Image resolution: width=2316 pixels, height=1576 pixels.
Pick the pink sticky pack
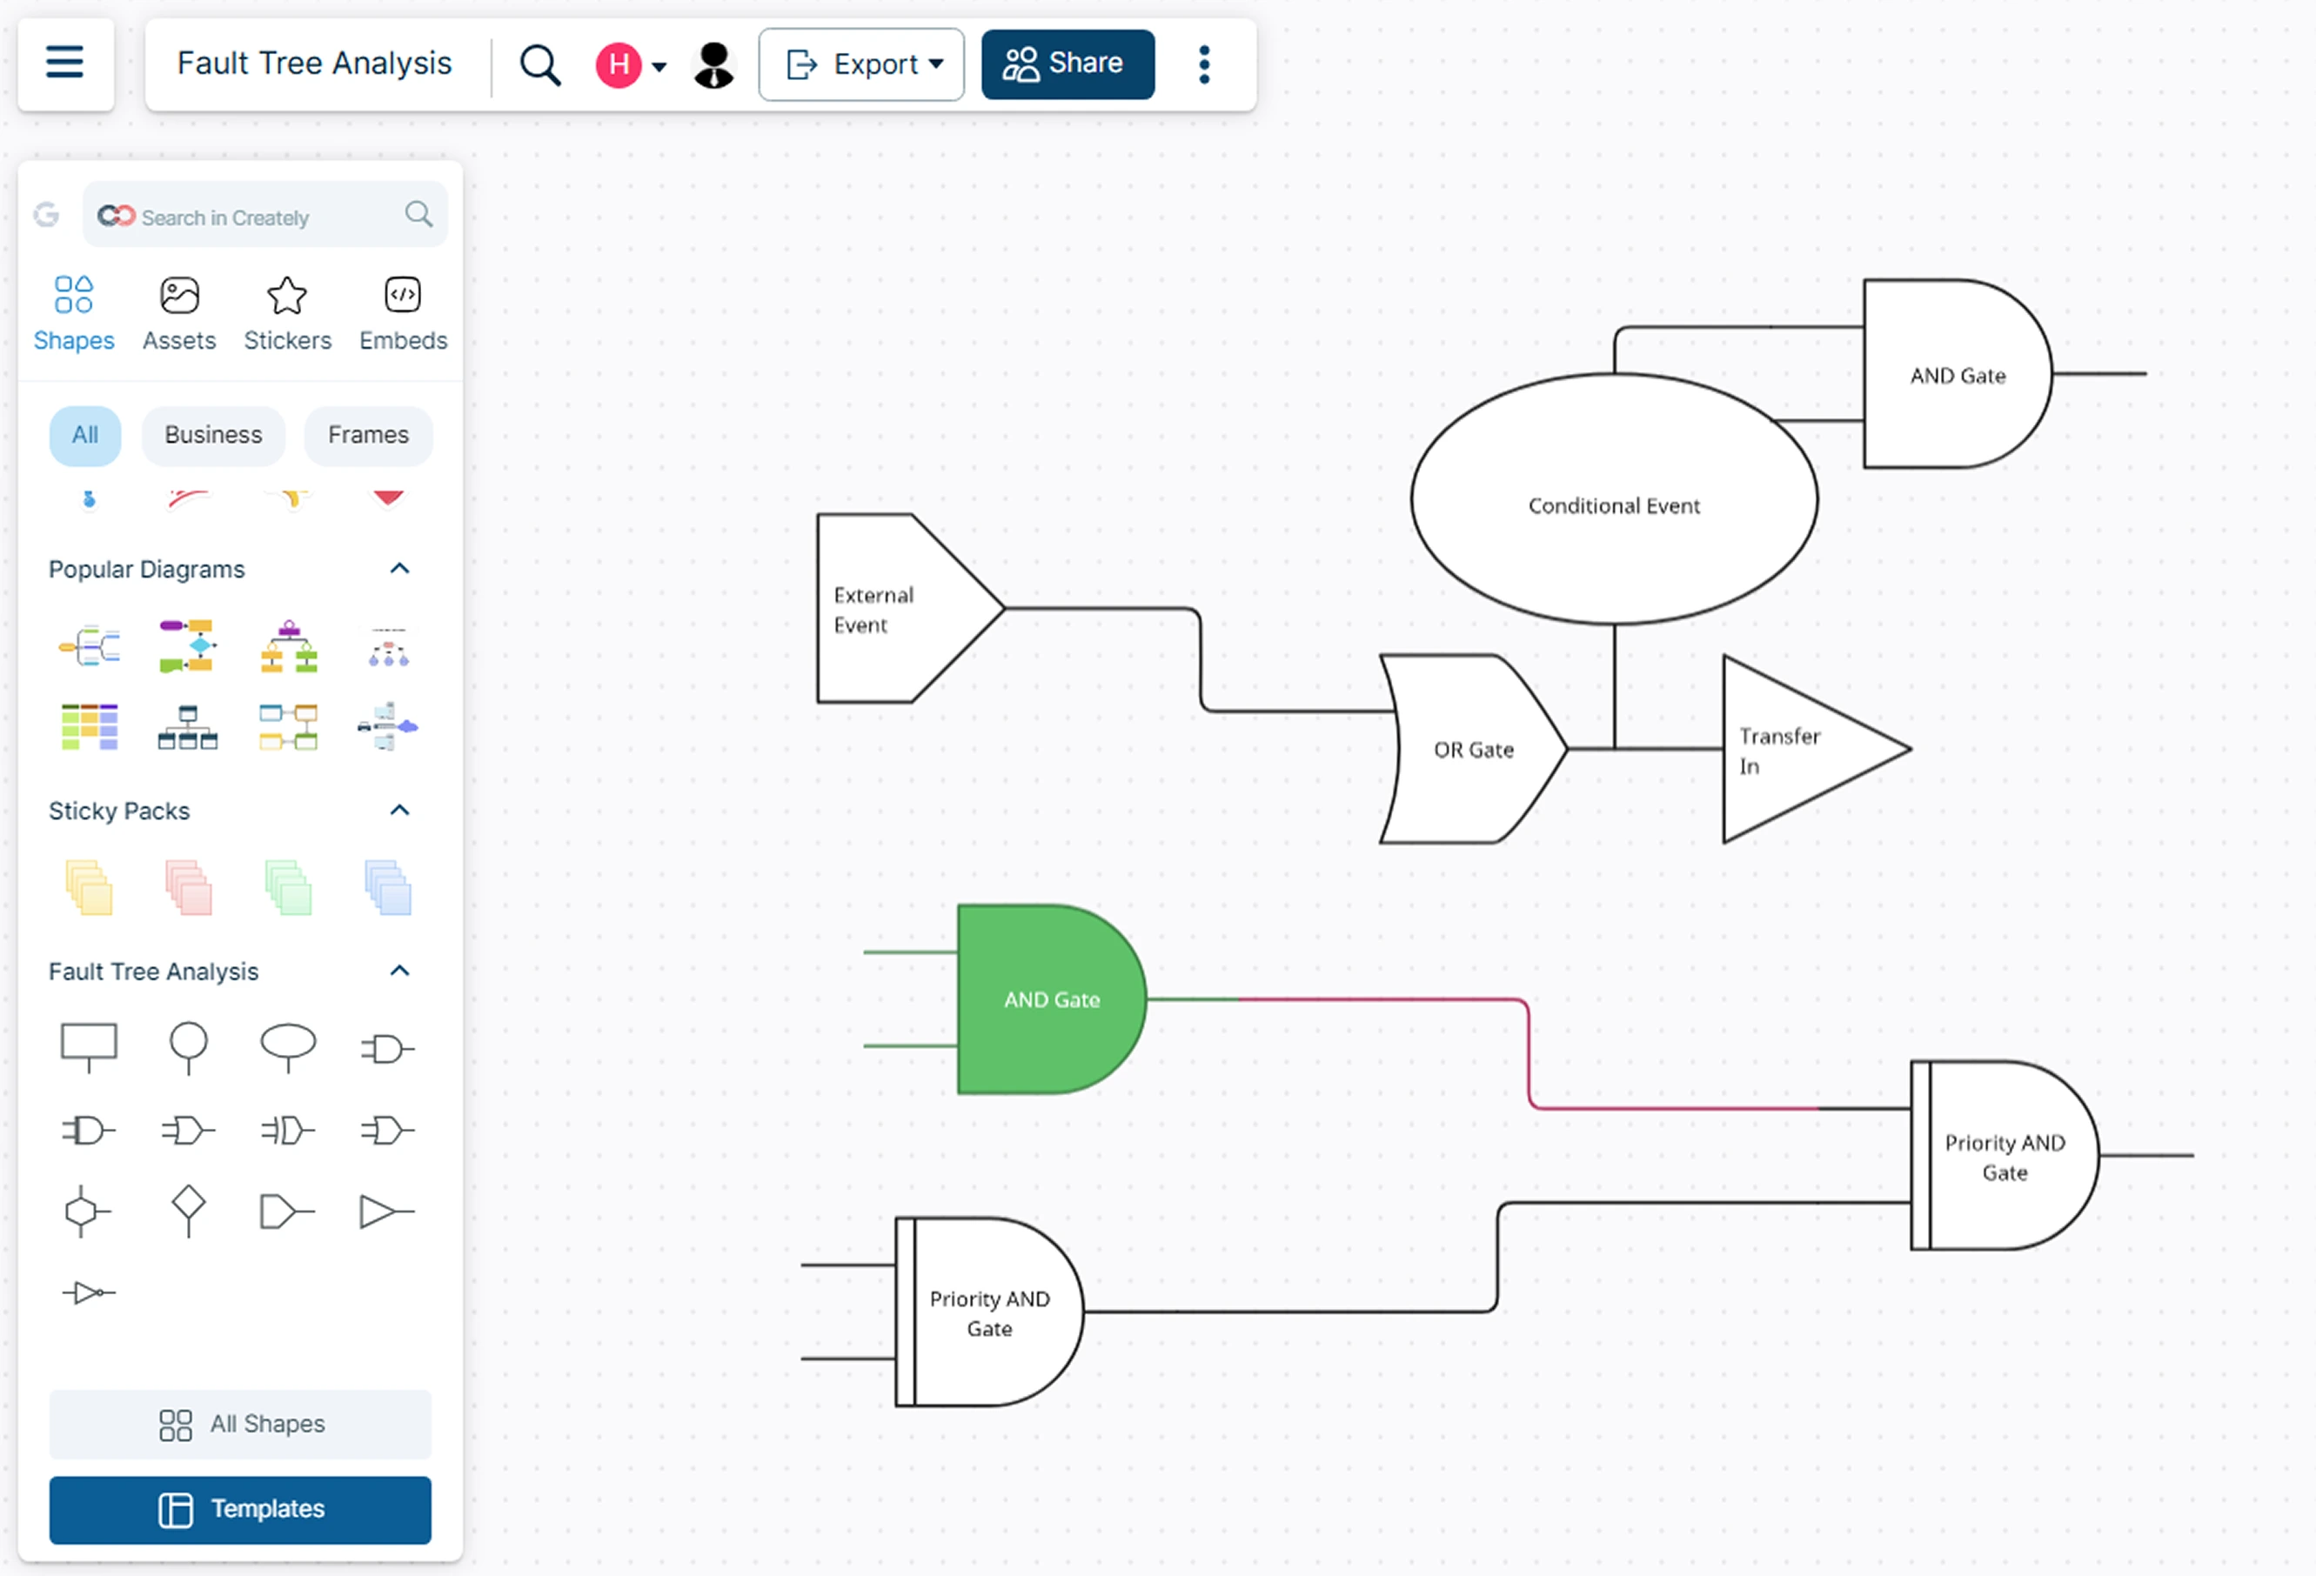(x=188, y=888)
